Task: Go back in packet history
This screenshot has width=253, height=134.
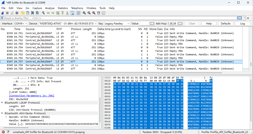Action: (x=48, y=13)
